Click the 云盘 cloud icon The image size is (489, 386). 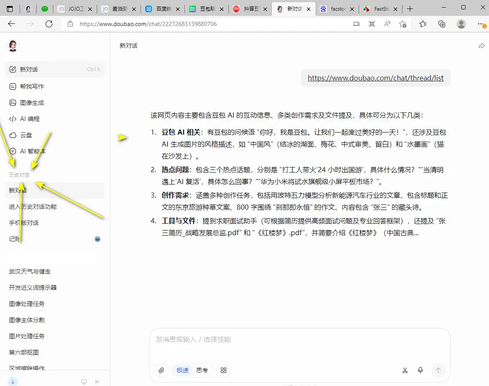pyautogui.click(x=13, y=135)
